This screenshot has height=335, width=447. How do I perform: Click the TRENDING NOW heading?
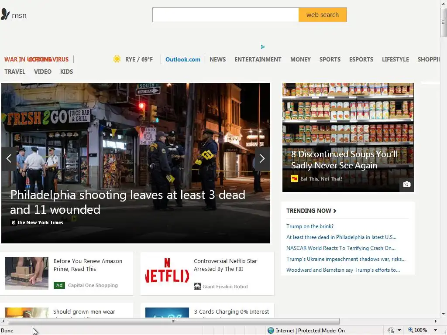click(x=309, y=211)
